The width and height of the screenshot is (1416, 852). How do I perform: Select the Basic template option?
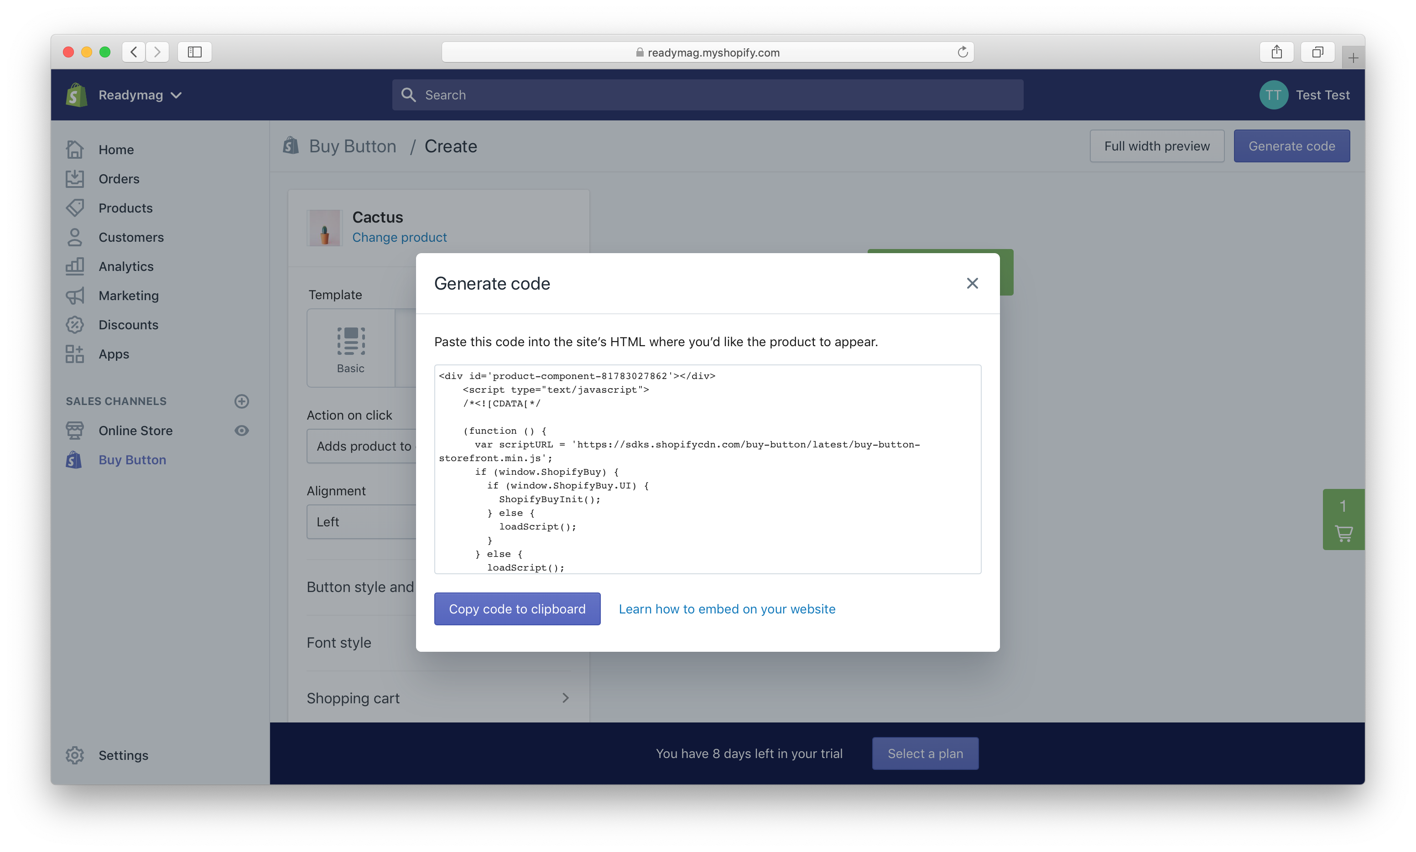tap(351, 348)
